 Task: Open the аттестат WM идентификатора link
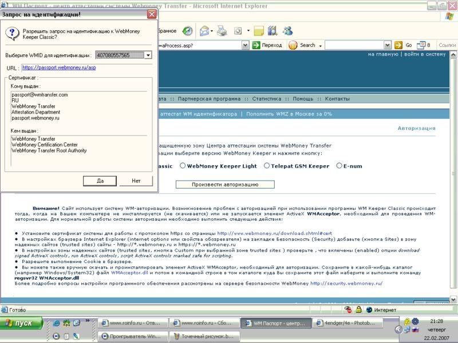[x=199, y=114]
